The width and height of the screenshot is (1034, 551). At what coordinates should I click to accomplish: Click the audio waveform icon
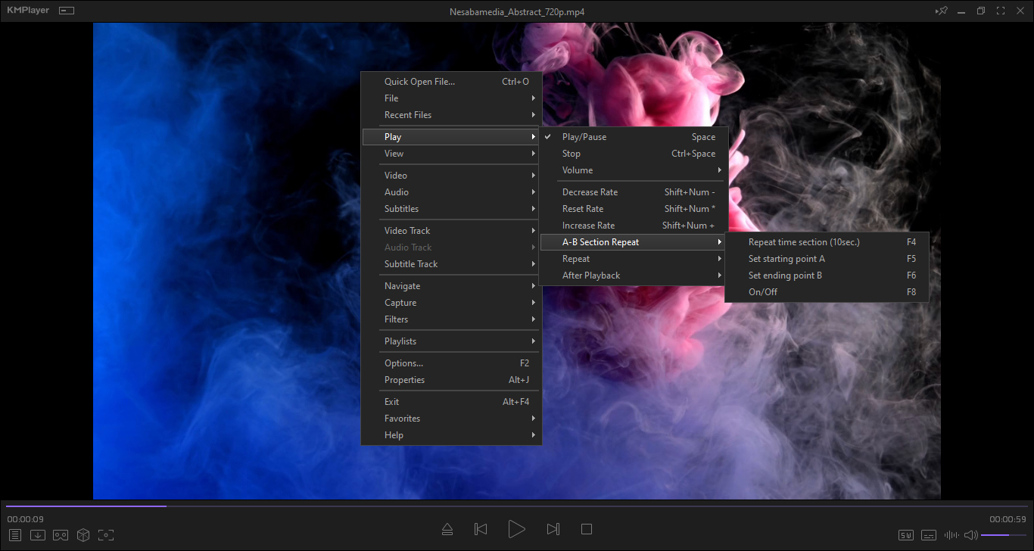click(x=951, y=535)
